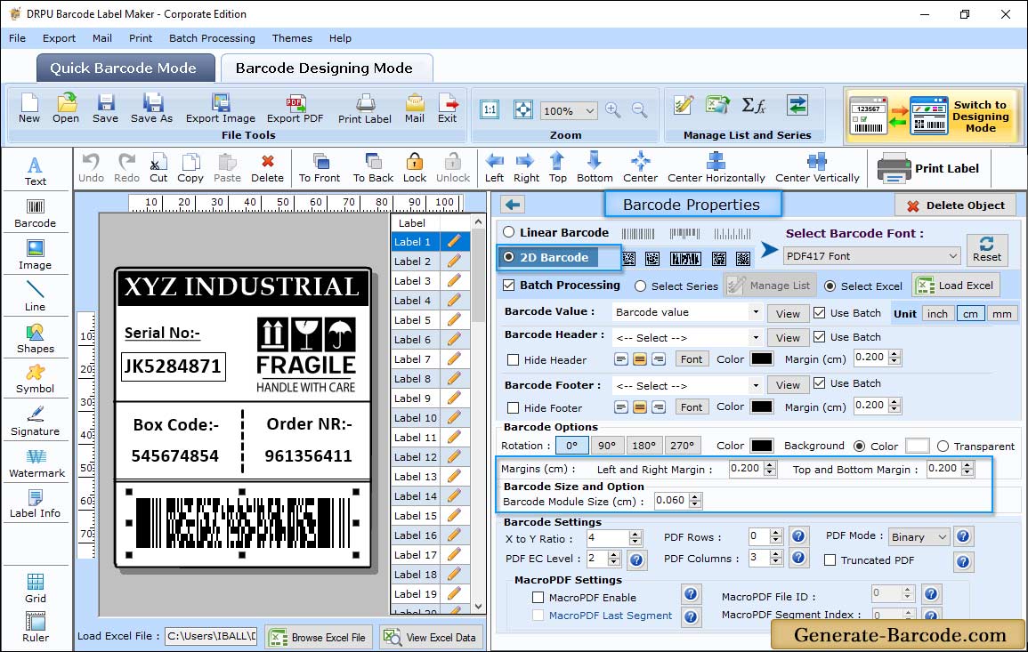This screenshot has width=1028, height=652.
Task: Click the Load Excel button
Action: [956, 286]
